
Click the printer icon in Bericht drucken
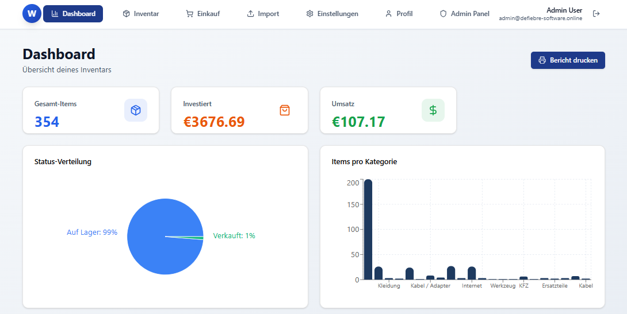[542, 60]
